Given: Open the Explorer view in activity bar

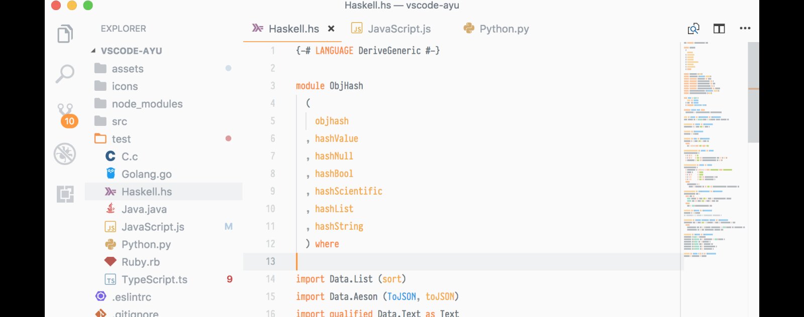Looking at the screenshot, I should [65, 34].
